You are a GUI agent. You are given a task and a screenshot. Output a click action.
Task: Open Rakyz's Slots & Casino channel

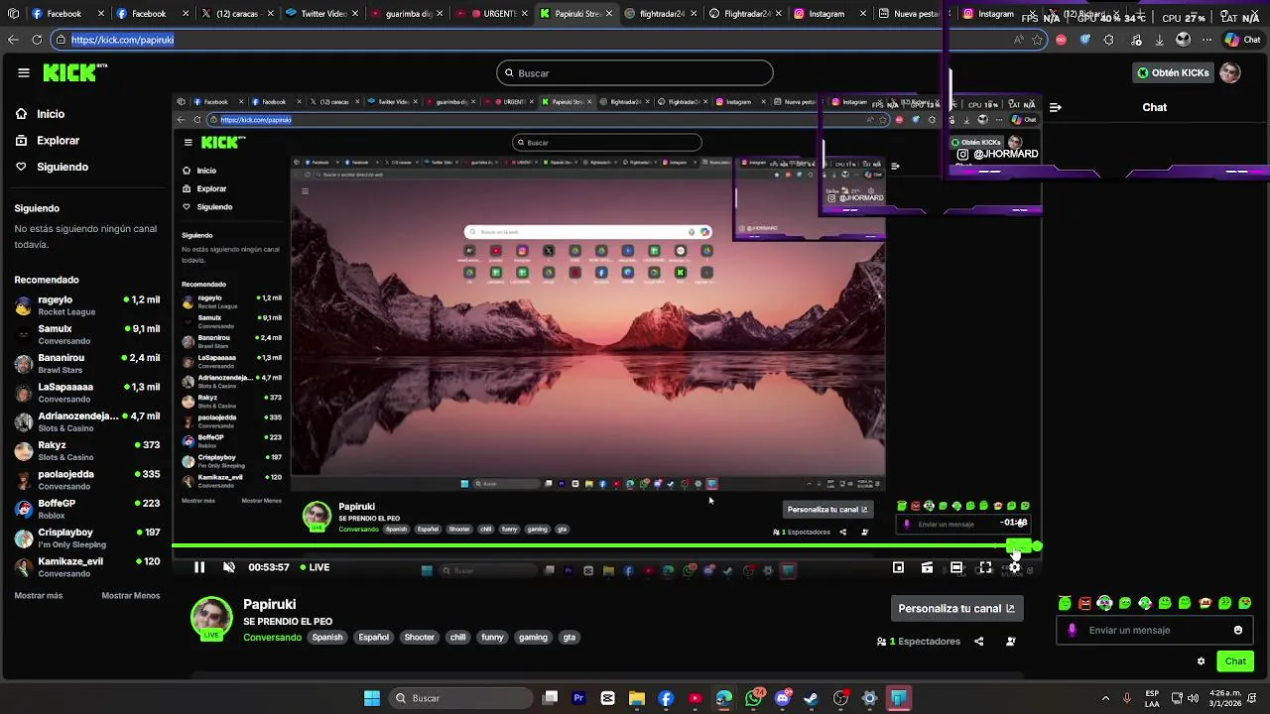[x=87, y=451]
